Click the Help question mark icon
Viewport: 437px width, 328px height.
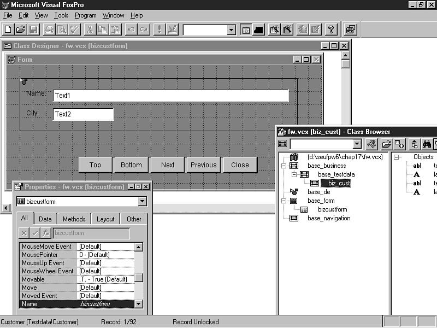pyautogui.click(x=331, y=30)
